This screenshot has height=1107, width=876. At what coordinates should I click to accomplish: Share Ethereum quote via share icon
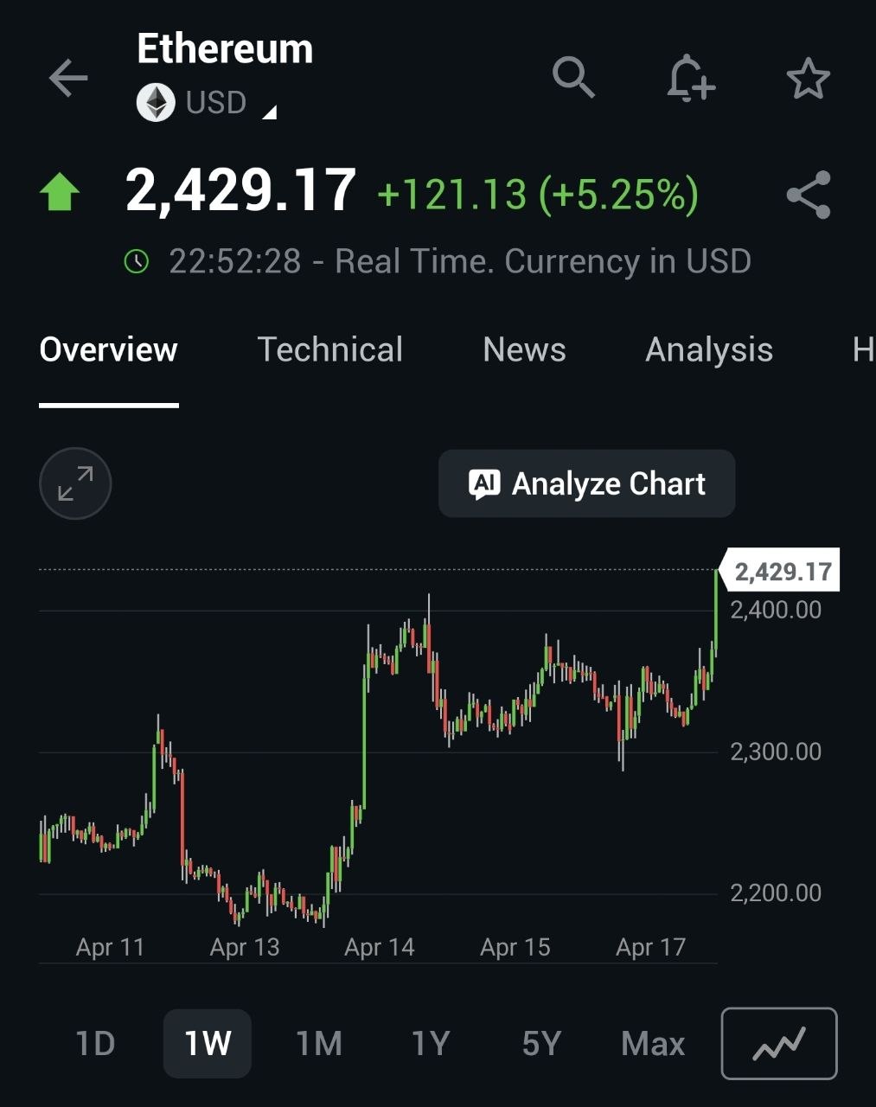click(x=809, y=195)
